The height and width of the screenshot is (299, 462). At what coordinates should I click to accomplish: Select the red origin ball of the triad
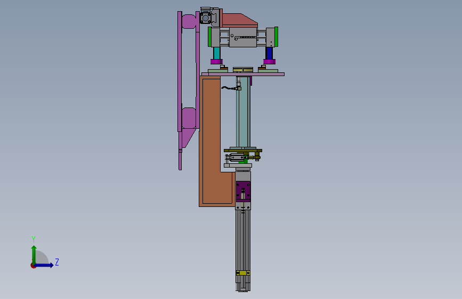[x=33, y=265]
